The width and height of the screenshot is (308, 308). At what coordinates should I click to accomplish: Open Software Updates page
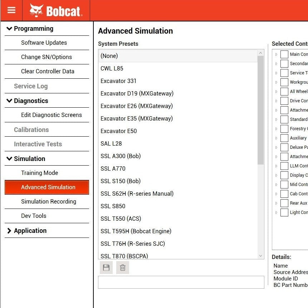click(44, 43)
